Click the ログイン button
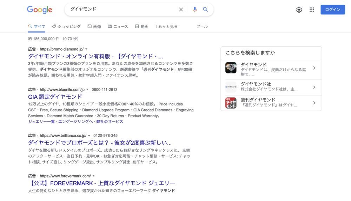The image size is (351, 201). point(333,9)
